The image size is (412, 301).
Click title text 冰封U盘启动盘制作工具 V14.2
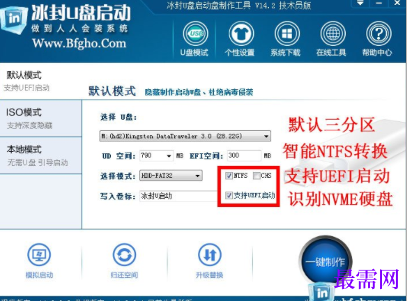221,6
